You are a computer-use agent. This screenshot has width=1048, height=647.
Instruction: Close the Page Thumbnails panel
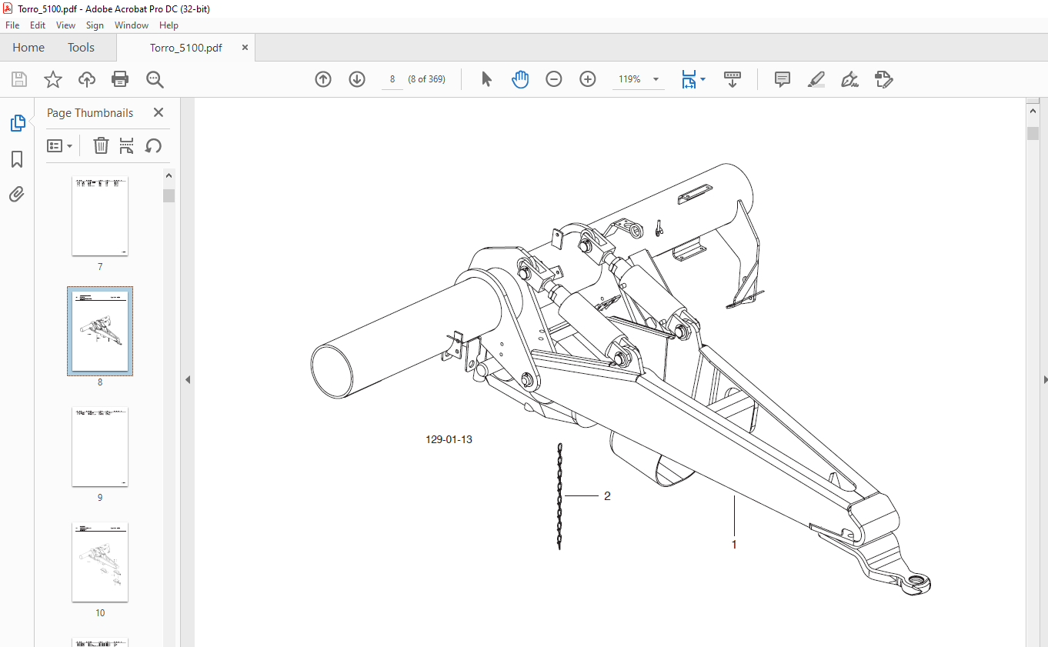(159, 112)
